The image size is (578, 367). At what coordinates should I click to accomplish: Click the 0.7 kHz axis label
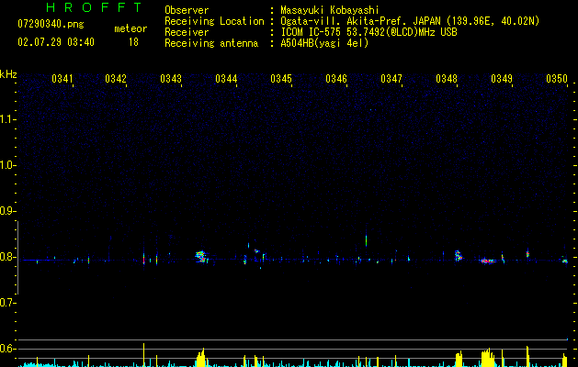pyautogui.click(x=7, y=303)
